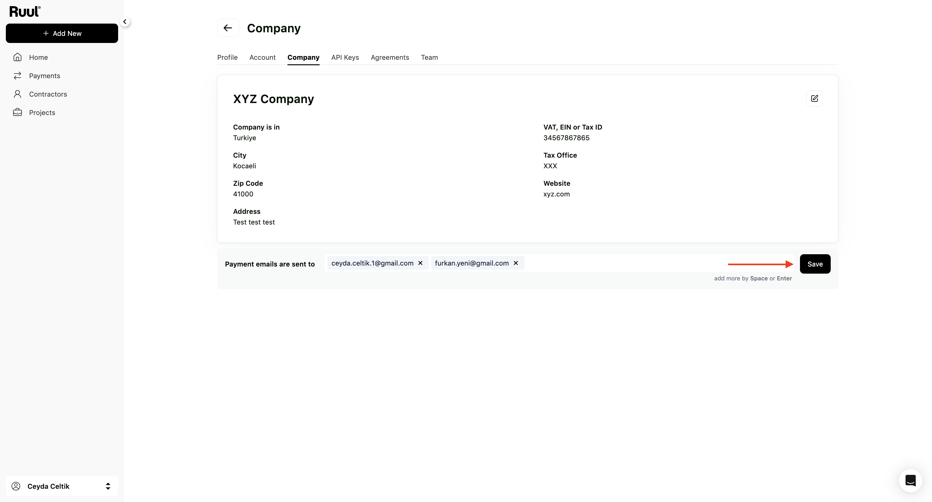Open the chat support bubble icon
The height and width of the screenshot is (502, 932).
point(910,480)
